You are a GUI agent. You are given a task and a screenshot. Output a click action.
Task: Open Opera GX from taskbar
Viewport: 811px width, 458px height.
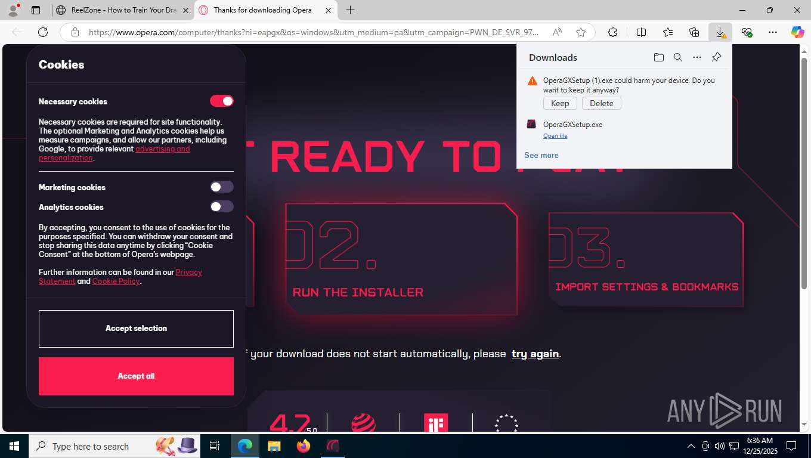(x=333, y=446)
